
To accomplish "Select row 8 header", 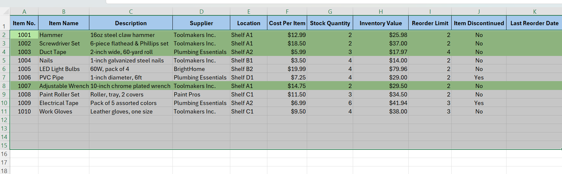I will (x=4, y=86).
